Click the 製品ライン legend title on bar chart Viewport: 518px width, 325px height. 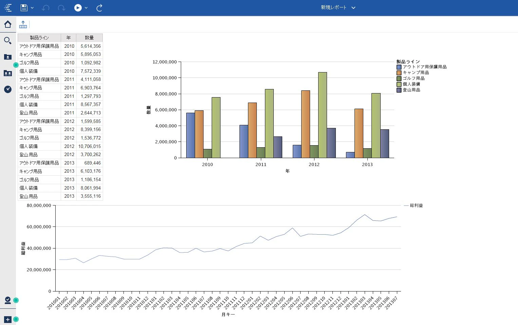pos(408,62)
